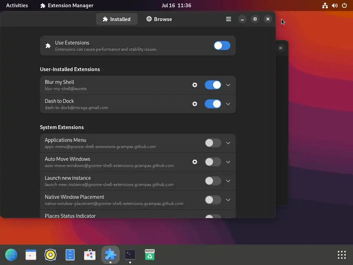Expand Dash to Dock details chevron
Screen dimensions: 353x265
click(x=228, y=104)
